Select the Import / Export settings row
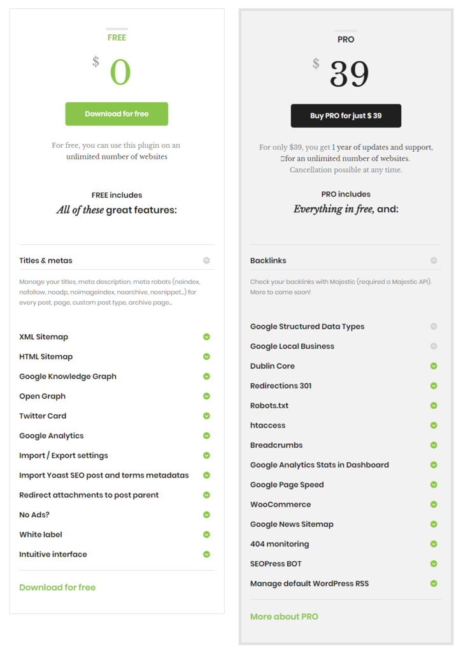The width and height of the screenshot is (461, 653). 117,455
